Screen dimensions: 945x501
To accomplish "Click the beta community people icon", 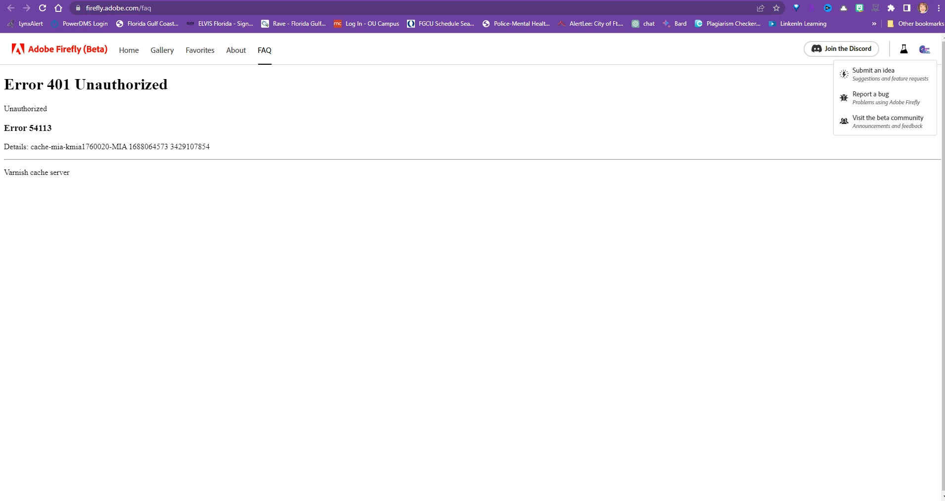I will click(844, 121).
